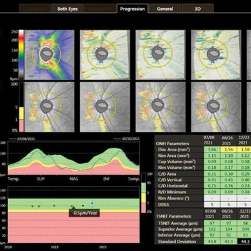
Task: Toggle the 10/10/2021 legend line on the TSNIT graph
Action: click(x=127, y=139)
